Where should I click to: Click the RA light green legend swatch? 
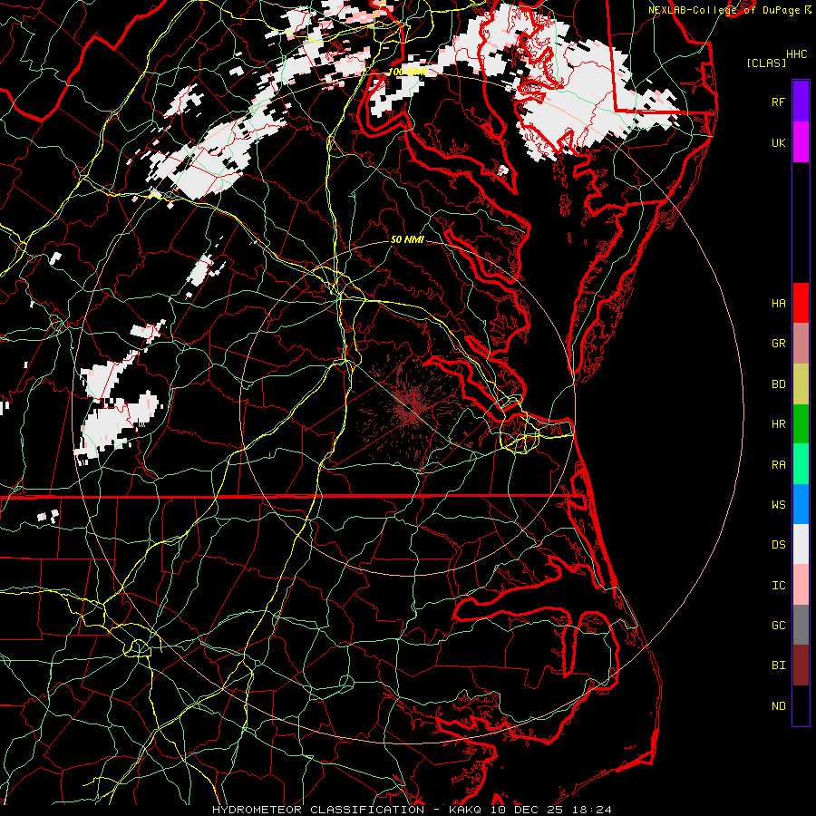(801, 464)
